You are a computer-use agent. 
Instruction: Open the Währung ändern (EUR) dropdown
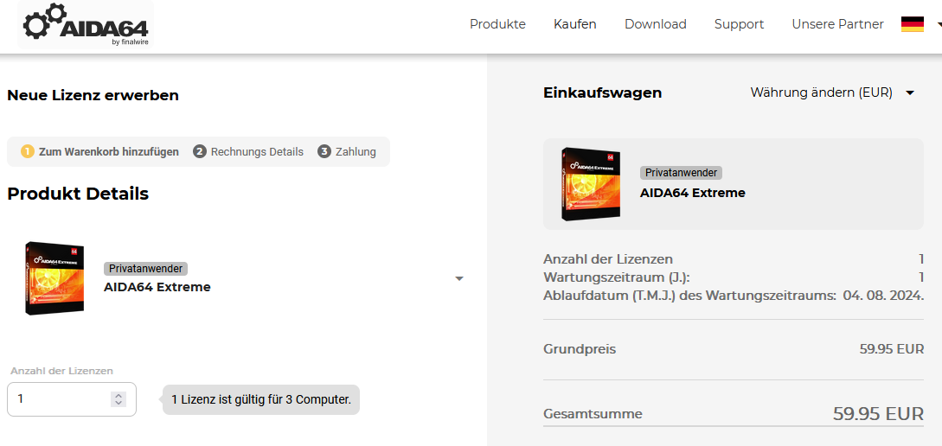tap(832, 93)
